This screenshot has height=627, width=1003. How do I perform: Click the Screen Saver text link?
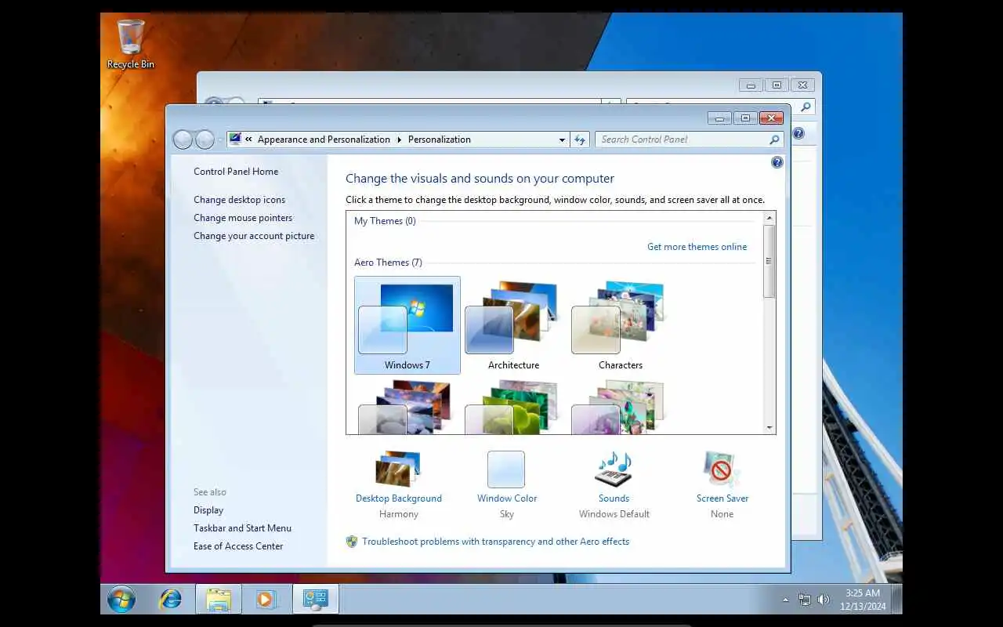point(722,498)
